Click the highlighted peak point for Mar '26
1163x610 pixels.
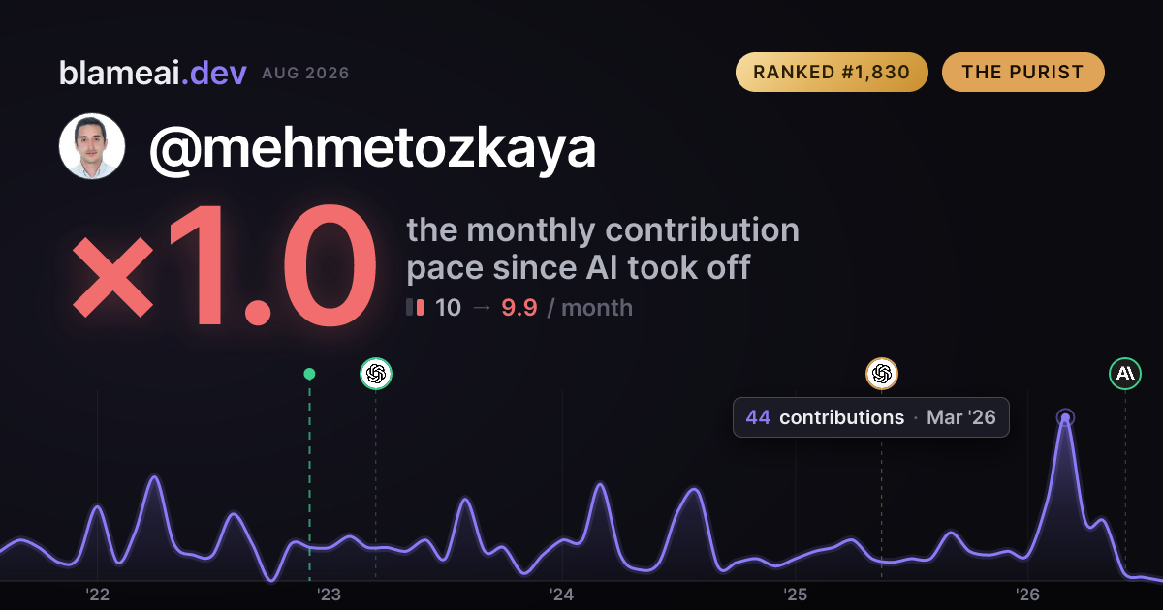[x=1065, y=418]
